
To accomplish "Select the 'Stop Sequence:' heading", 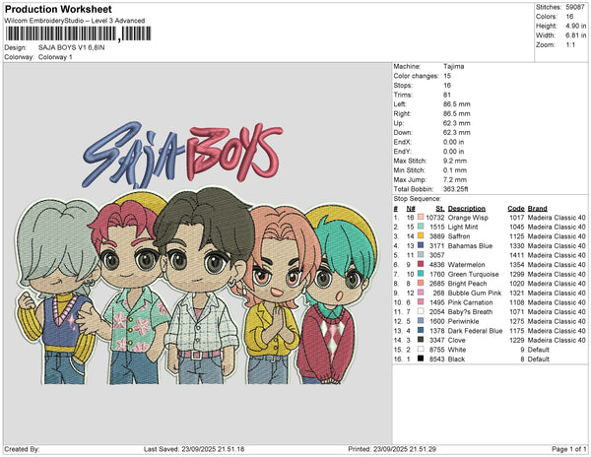I will click(417, 199).
